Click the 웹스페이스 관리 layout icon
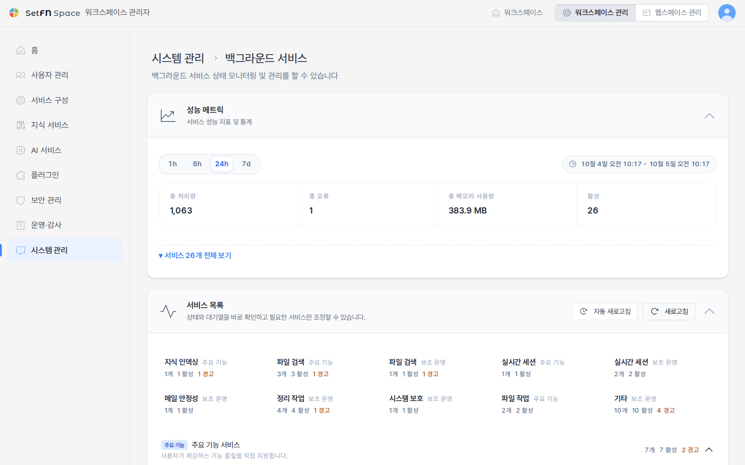Screen dimensions: 745x465 pyautogui.click(x=646, y=13)
